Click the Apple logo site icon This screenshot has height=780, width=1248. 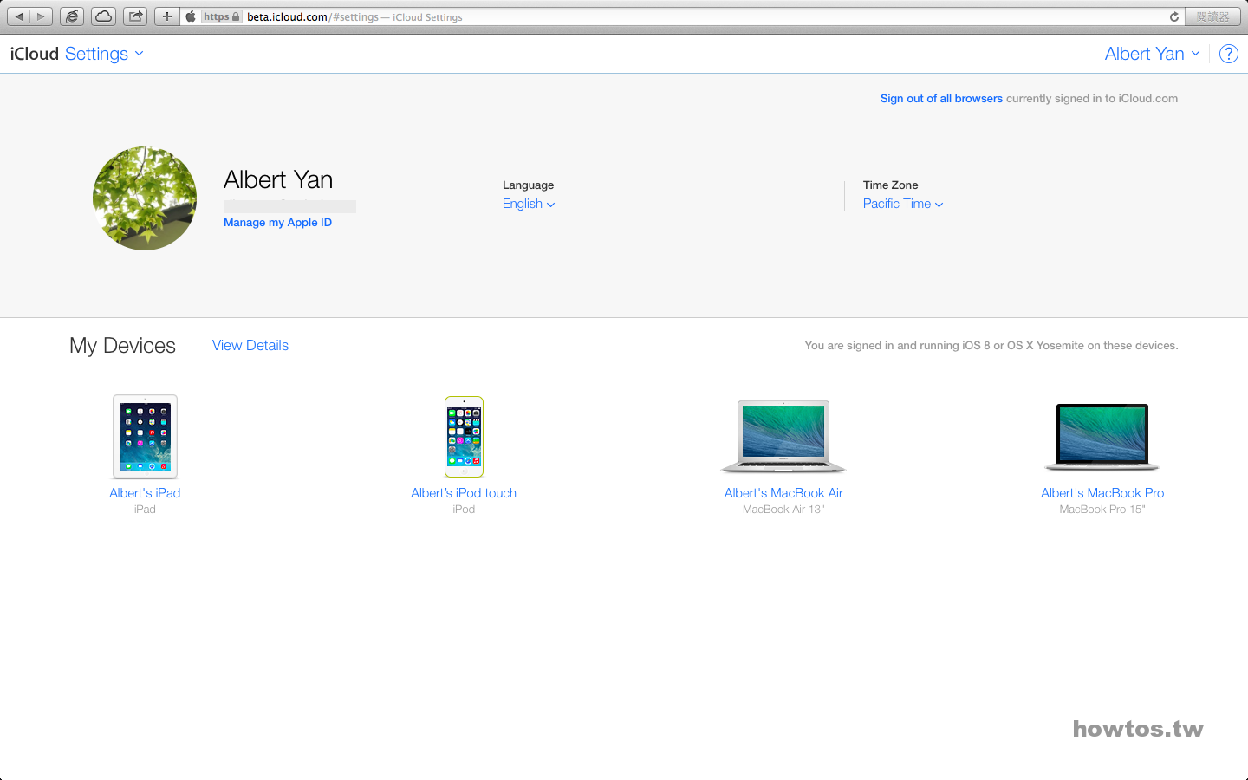click(191, 16)
